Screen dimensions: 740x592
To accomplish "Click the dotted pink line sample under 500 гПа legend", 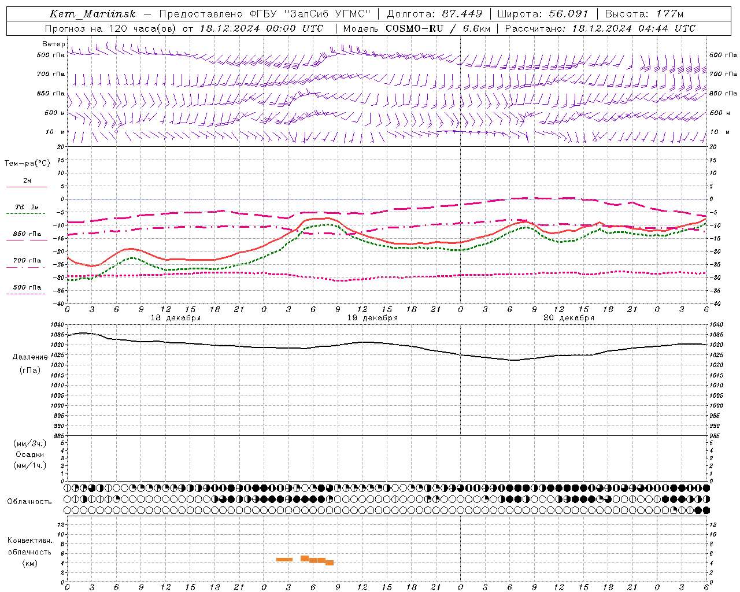I will [27, 294].
